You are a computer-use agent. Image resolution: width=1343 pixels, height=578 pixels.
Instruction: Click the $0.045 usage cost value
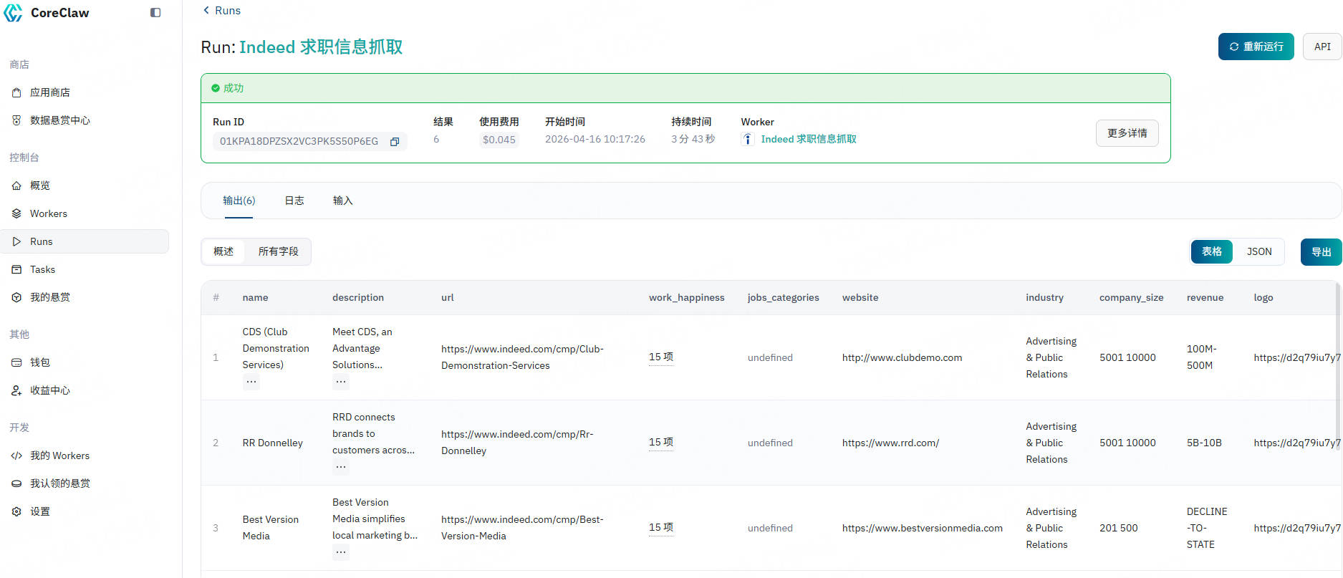(499, 140)
